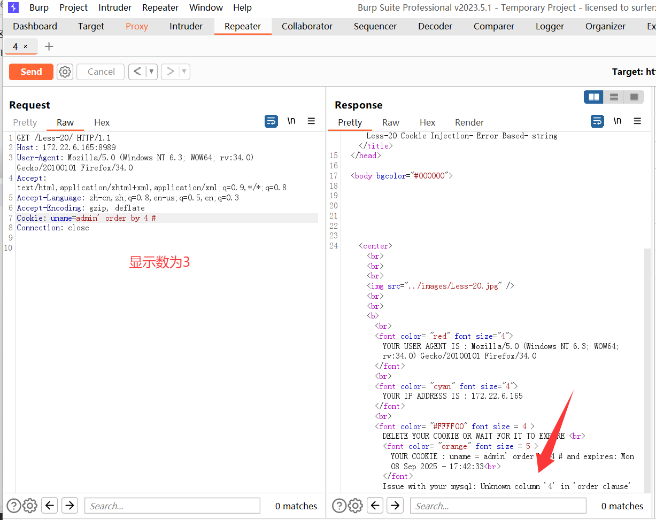The height and width of the screenshot is (520, 656).
Task: Toggle non-printable characters in Response viewer
Action: pos(618,121)
